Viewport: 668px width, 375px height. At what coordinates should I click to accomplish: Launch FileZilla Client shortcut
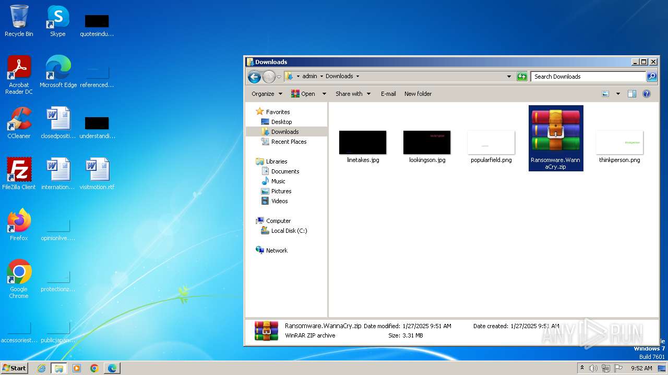click(19, 174)
